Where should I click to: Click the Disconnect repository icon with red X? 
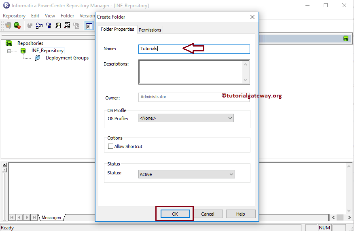17,25
